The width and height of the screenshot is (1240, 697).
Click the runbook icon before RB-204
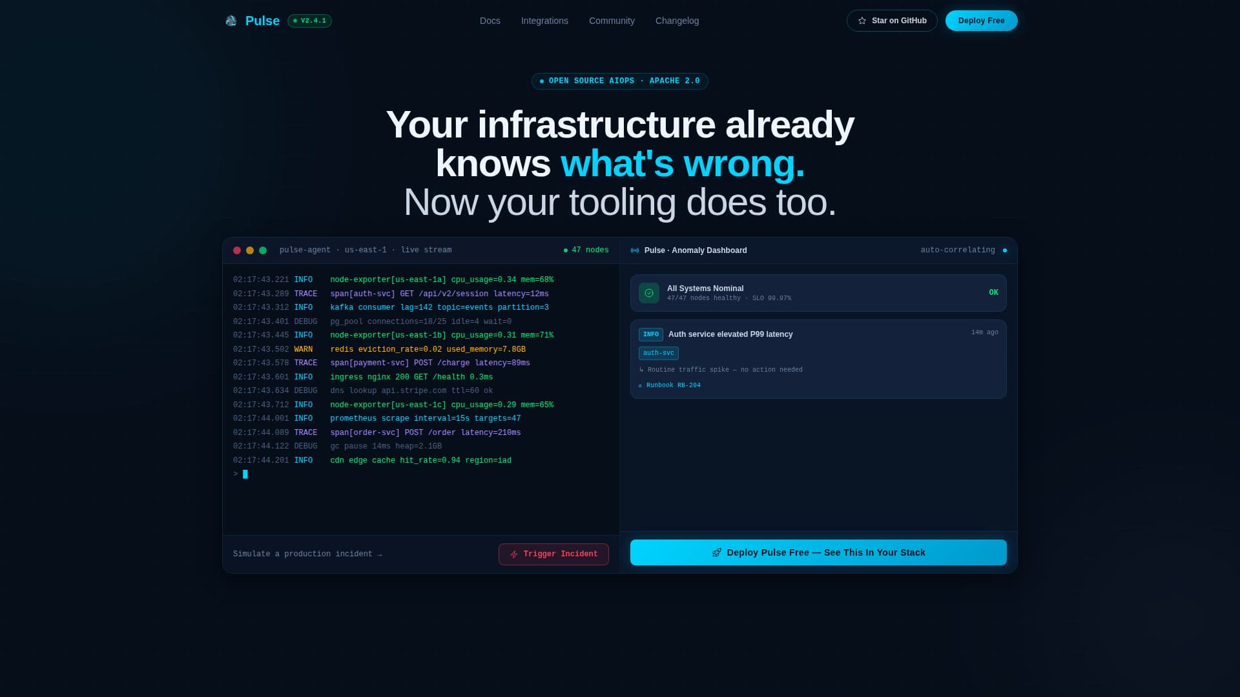point(640,386)
